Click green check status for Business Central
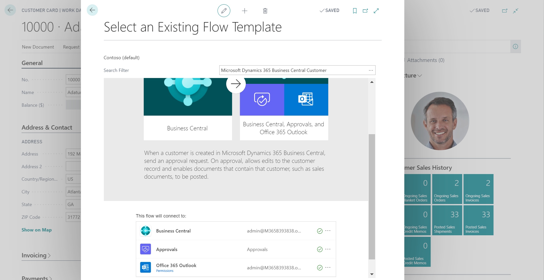 pyautogui.click(x=320, y=231)
